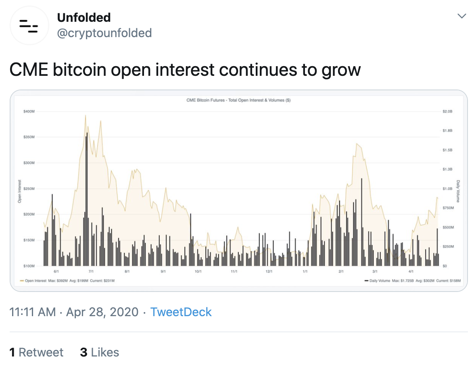View the 1 Retweet list
This screenshot has height=371, width=476.
[x=37, y=352]
